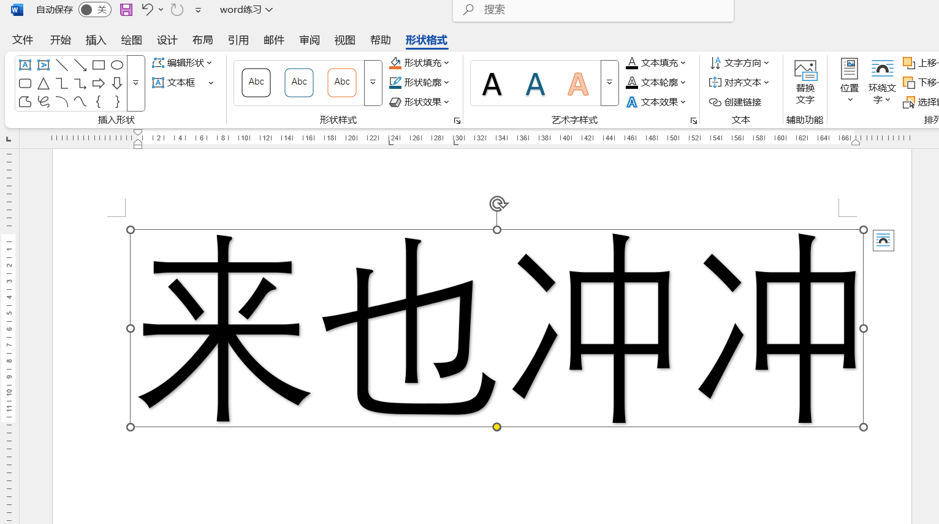Screen dimensions: 939x524
Task: Switch to the 引用 tab
Action: click(238, 40)
